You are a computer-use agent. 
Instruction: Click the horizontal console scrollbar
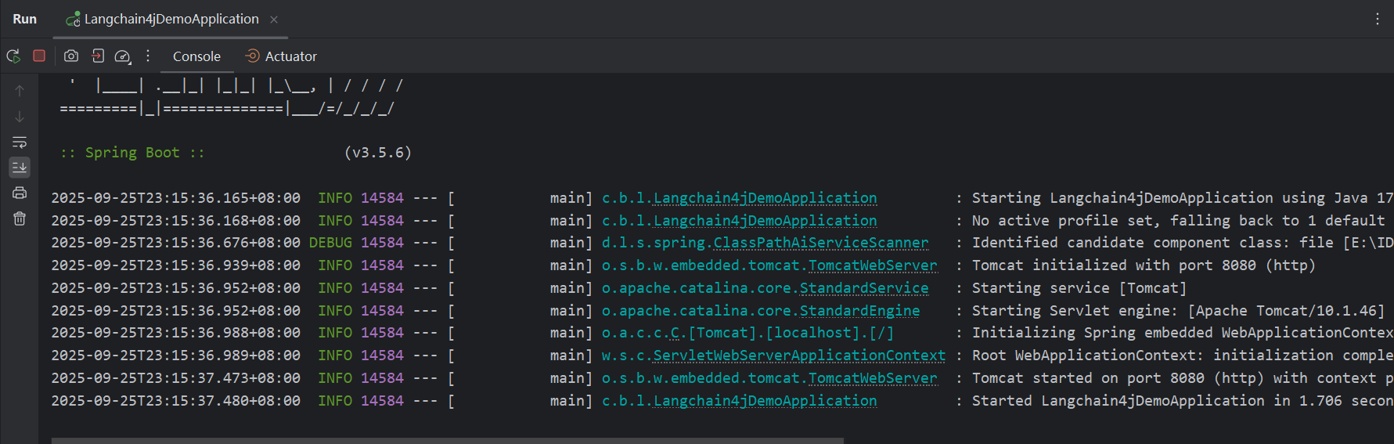[448, 441]
